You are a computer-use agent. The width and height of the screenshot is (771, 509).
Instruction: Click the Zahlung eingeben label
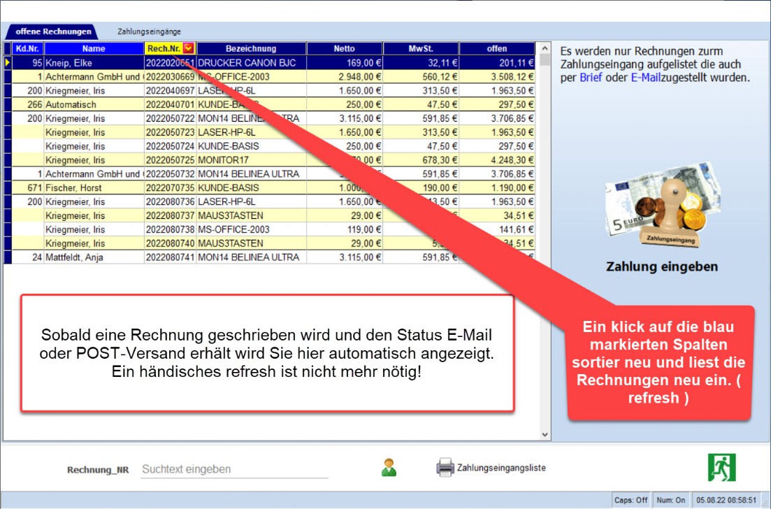pyautogui.click(x=661, y=266)
